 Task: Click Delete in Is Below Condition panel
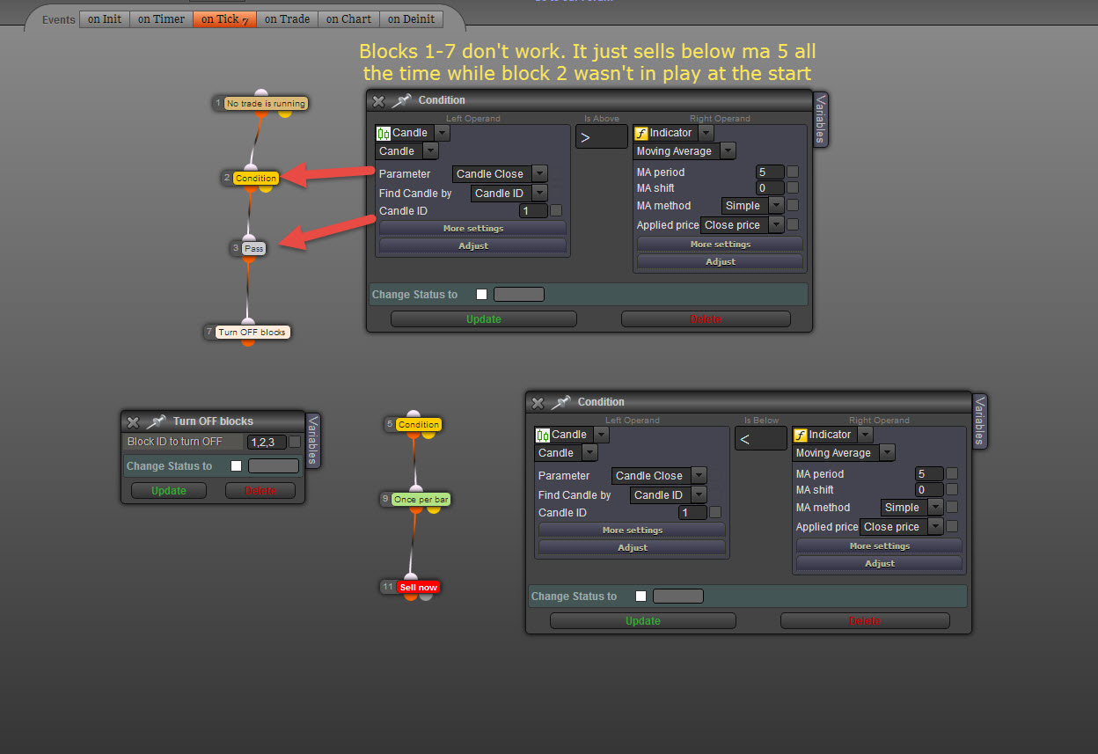click(x=865, y=621)
